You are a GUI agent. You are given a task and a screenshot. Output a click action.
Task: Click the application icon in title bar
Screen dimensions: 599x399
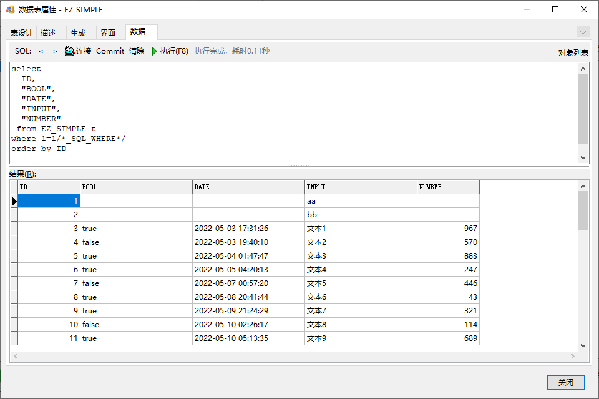pyautogui.click(x=11, y=9)
